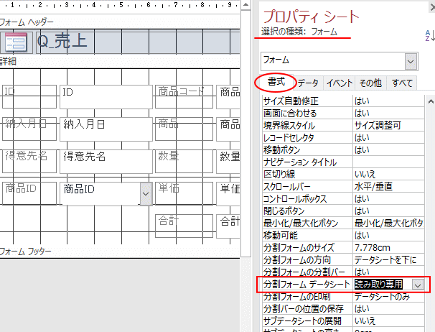Open the フォーム object selector dropdown
Screen dimensions: 435x332
click(411, 61)
